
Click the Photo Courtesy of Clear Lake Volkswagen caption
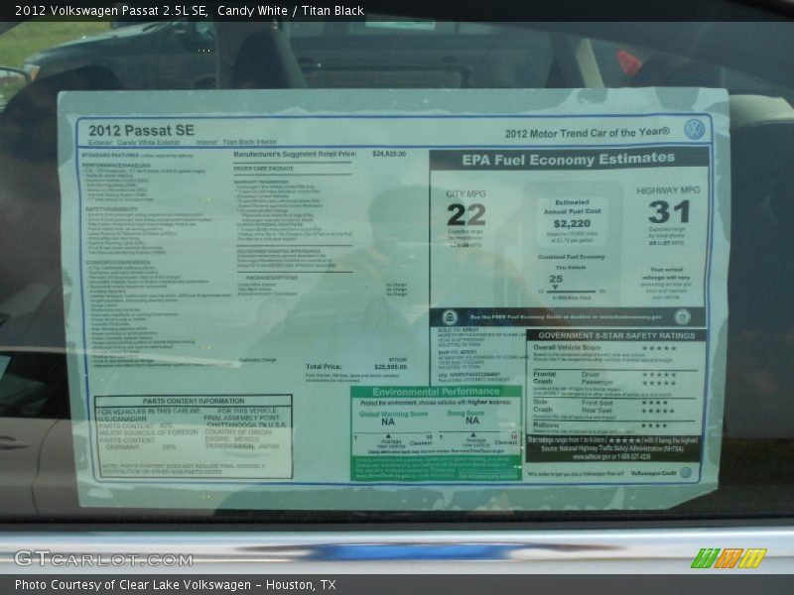(x=175, y=585)
